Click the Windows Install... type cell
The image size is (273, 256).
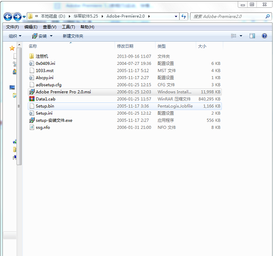(175, 92)
